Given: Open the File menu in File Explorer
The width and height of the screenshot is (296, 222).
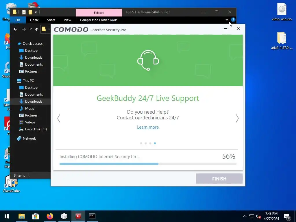Looking at the screenshot, I should (x=18, y=20).
